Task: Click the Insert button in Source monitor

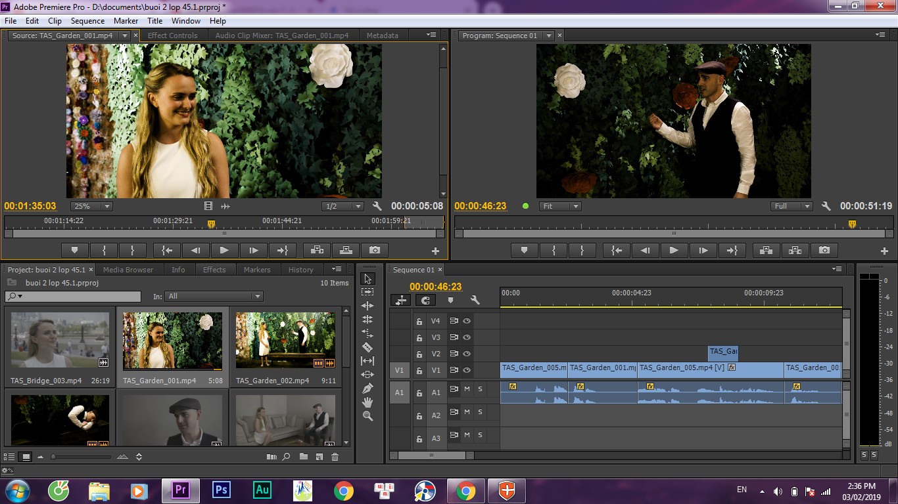Action: tap(317, 250)
